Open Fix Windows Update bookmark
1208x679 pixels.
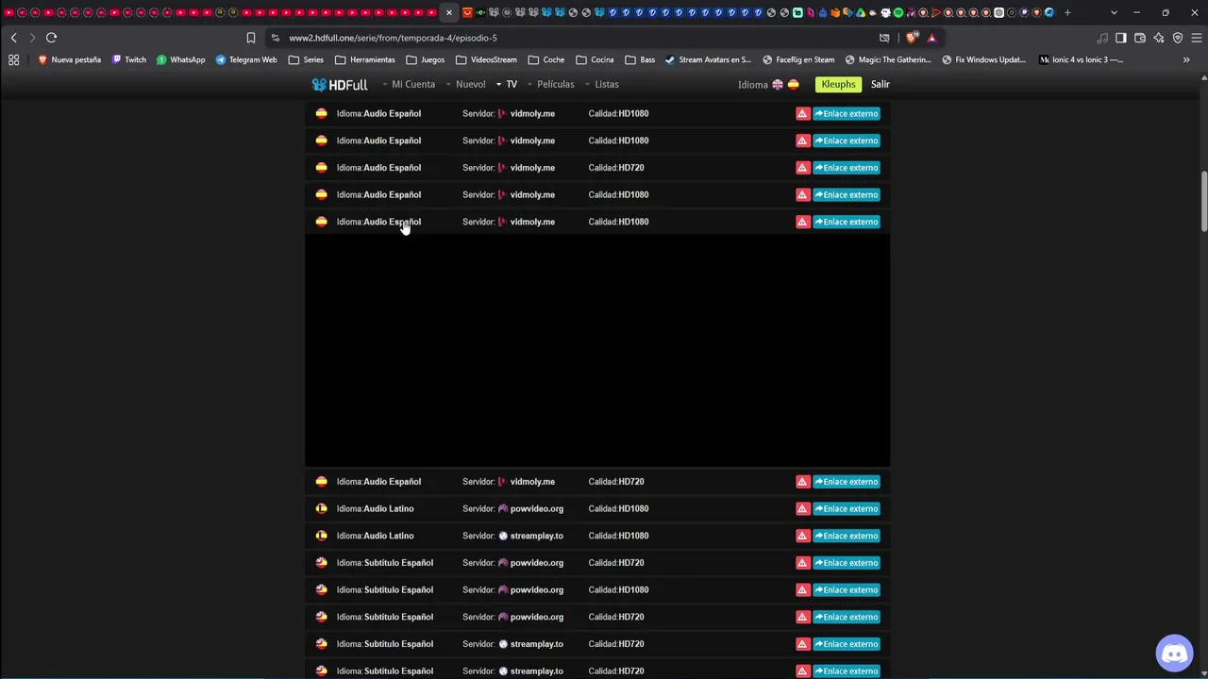(983, 59)
